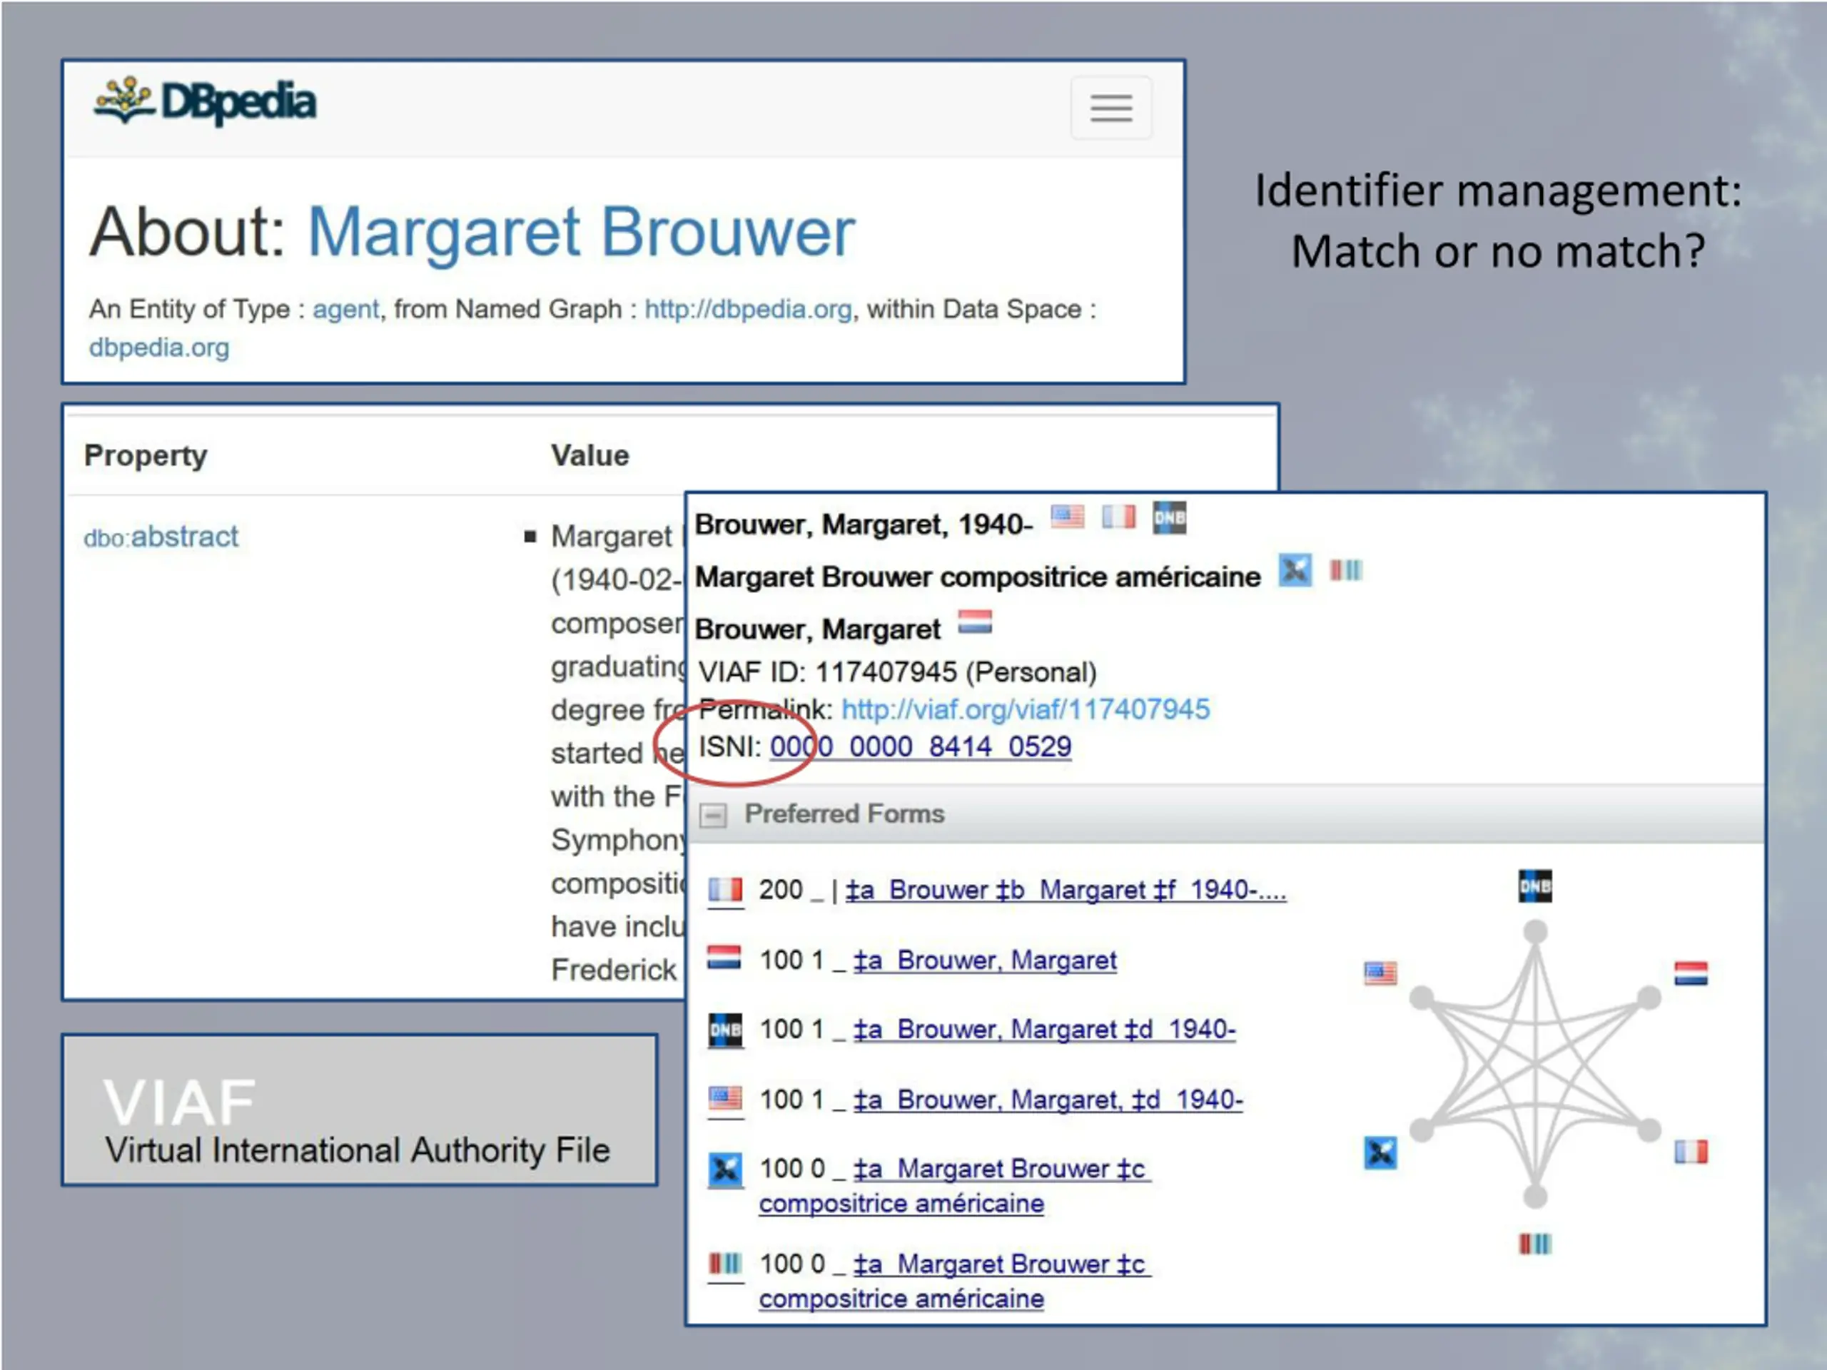Follow the agent entity type link
The height and width of the screenshot is (1370, 1827).
click(345, 309)
